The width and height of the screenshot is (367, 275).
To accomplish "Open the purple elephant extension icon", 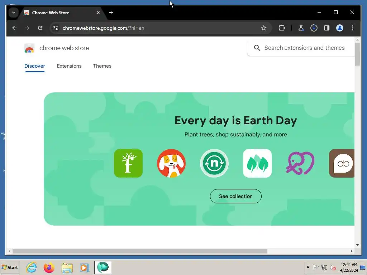I will pos(300,163).
